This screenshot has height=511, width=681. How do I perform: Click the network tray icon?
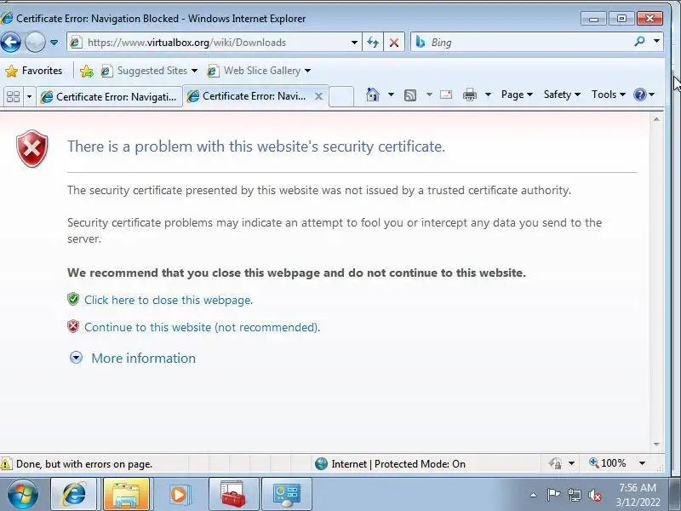(x=574, y=495)
